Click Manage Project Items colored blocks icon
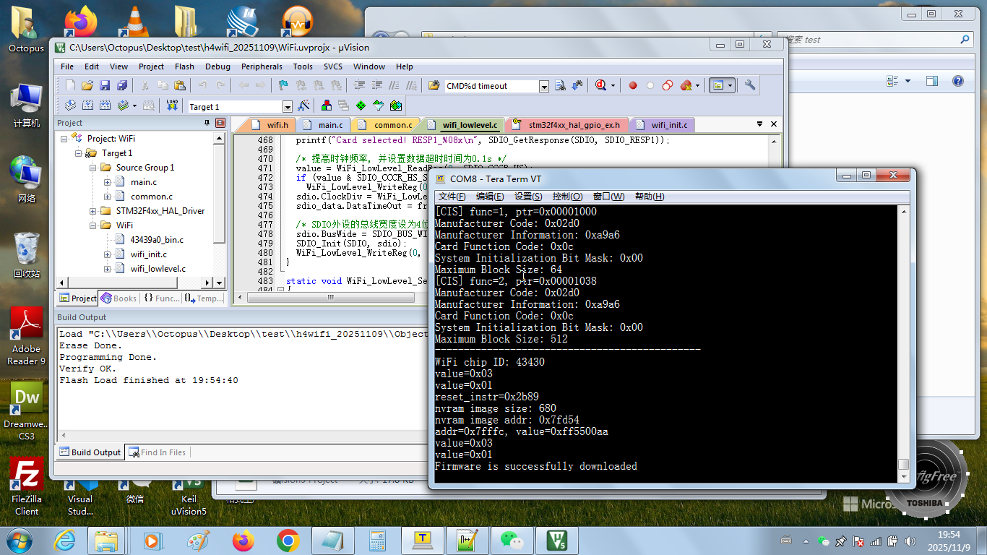 [327, 106]
